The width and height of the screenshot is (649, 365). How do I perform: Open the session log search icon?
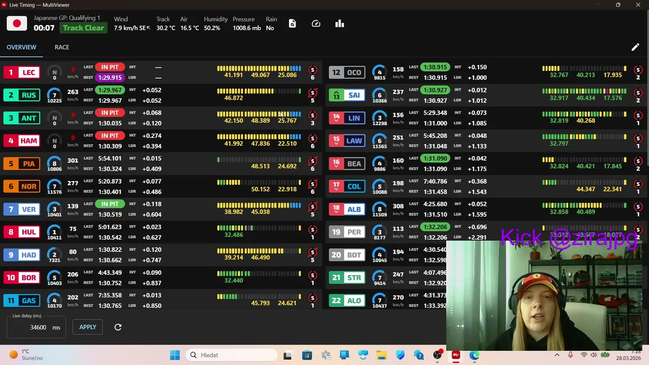tap(292, 24)
